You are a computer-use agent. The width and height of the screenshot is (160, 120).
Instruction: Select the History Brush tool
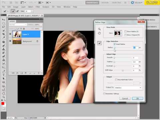4,53
